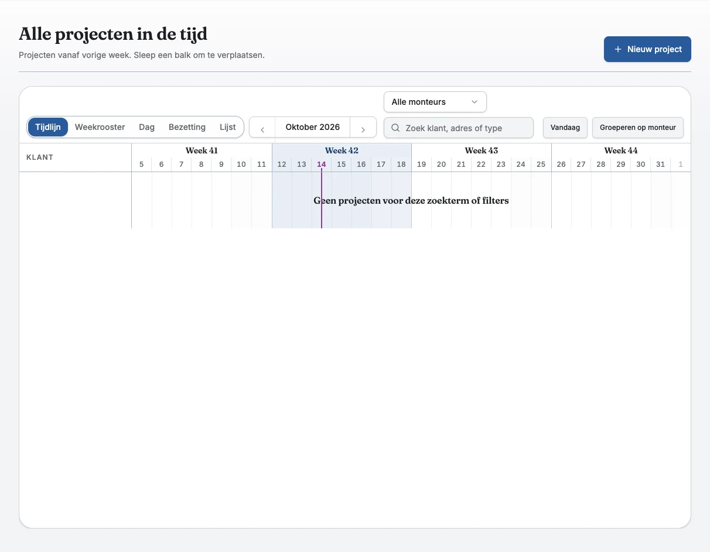Switch to the Weekrooster view
The height and width of the screenshot is (552, 710).
100,127
